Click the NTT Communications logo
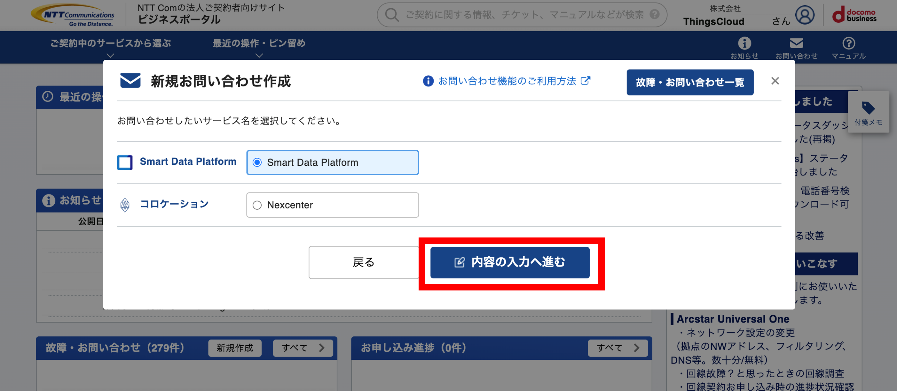Image resolution: width=897 pixels, height=391 pixels. (x=73, y=15)
